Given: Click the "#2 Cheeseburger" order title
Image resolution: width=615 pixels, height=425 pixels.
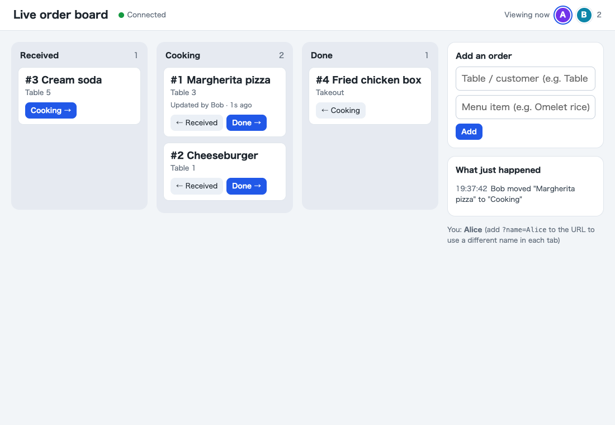Looking at the screenshot, I should [x=214, y=155].
